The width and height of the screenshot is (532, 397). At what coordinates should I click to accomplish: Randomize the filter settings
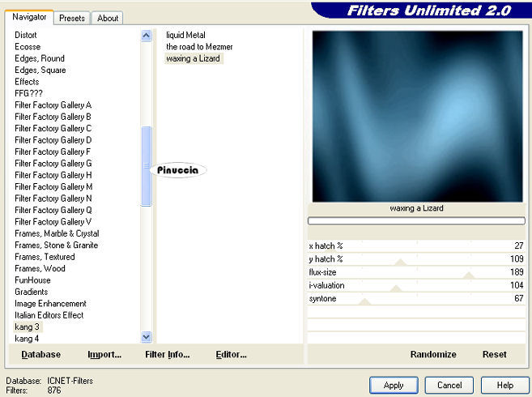[x=433, y=354]
